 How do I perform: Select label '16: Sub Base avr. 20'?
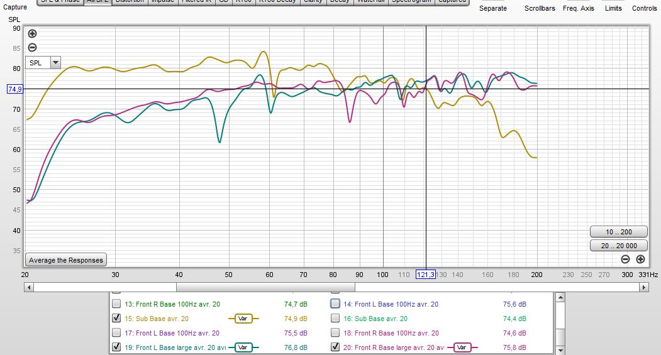(375, 319)
